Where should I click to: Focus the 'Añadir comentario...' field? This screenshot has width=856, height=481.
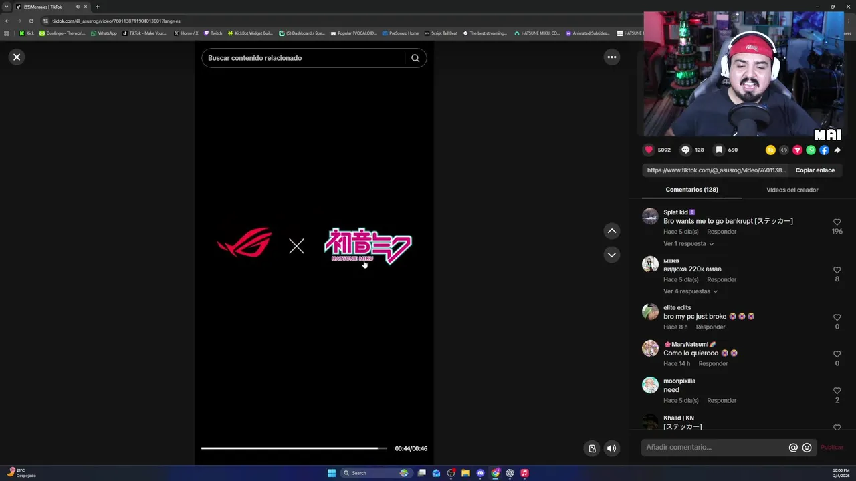[715, 448]
